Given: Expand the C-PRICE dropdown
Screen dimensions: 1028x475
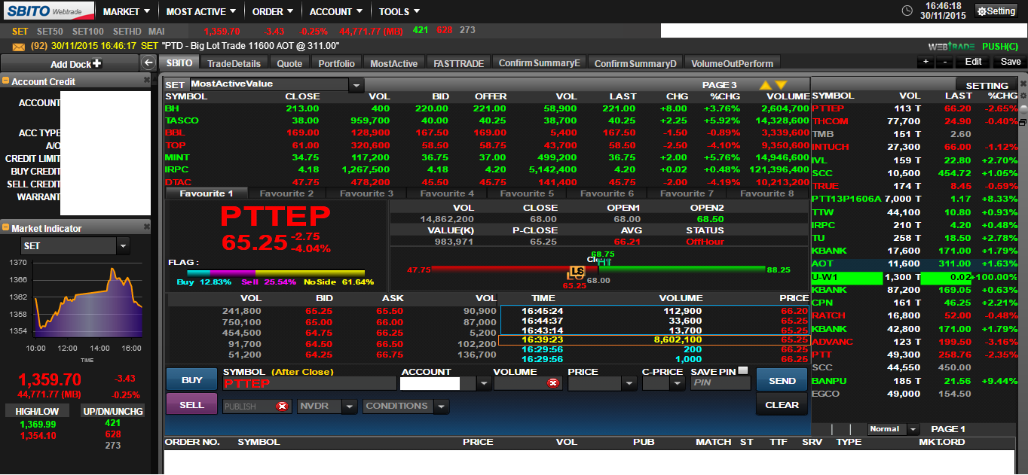Looking at the screenshot, I should pos(676,384).
